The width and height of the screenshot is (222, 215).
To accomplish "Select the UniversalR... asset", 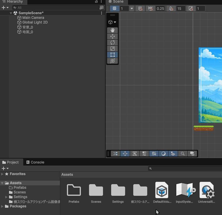I will click(207, 190).
